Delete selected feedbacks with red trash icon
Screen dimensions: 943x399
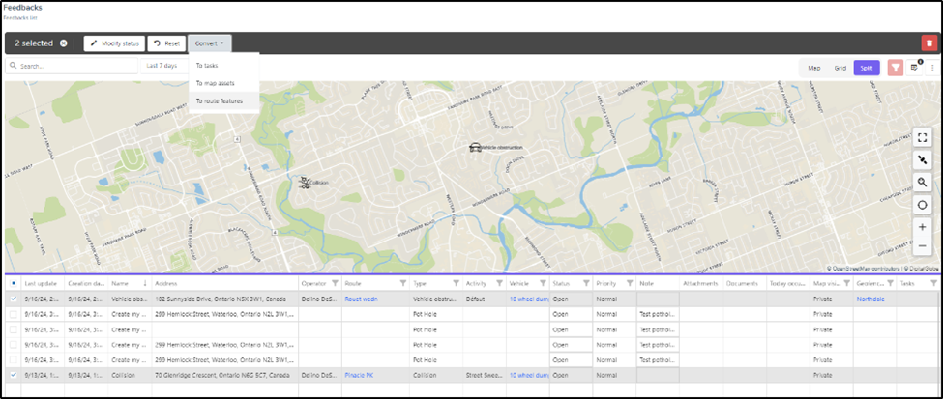(x=929, y=43)
